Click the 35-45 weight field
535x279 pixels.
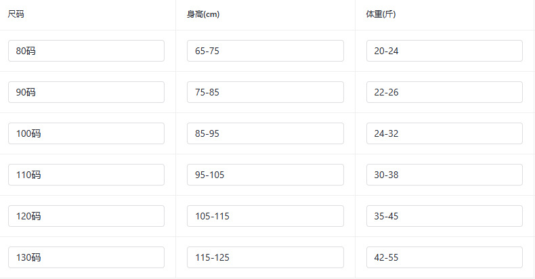pos(444,216)
